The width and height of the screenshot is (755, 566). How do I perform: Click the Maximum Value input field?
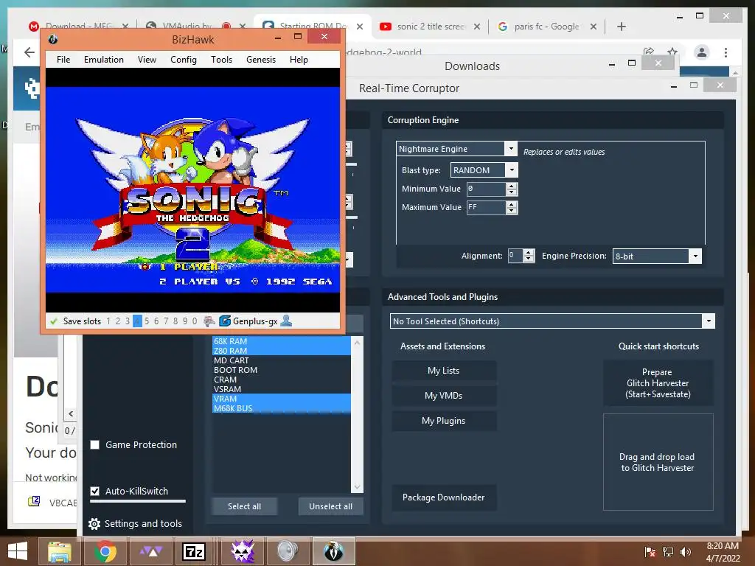point(487,207)
